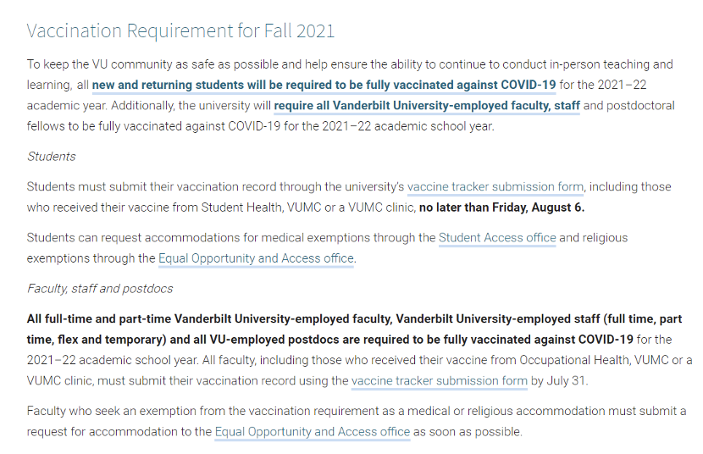Open the Equal Opportunity and Access office link for student religious exemptions
The width and height of the screenshot is (703, 454).
coord(256,258)
